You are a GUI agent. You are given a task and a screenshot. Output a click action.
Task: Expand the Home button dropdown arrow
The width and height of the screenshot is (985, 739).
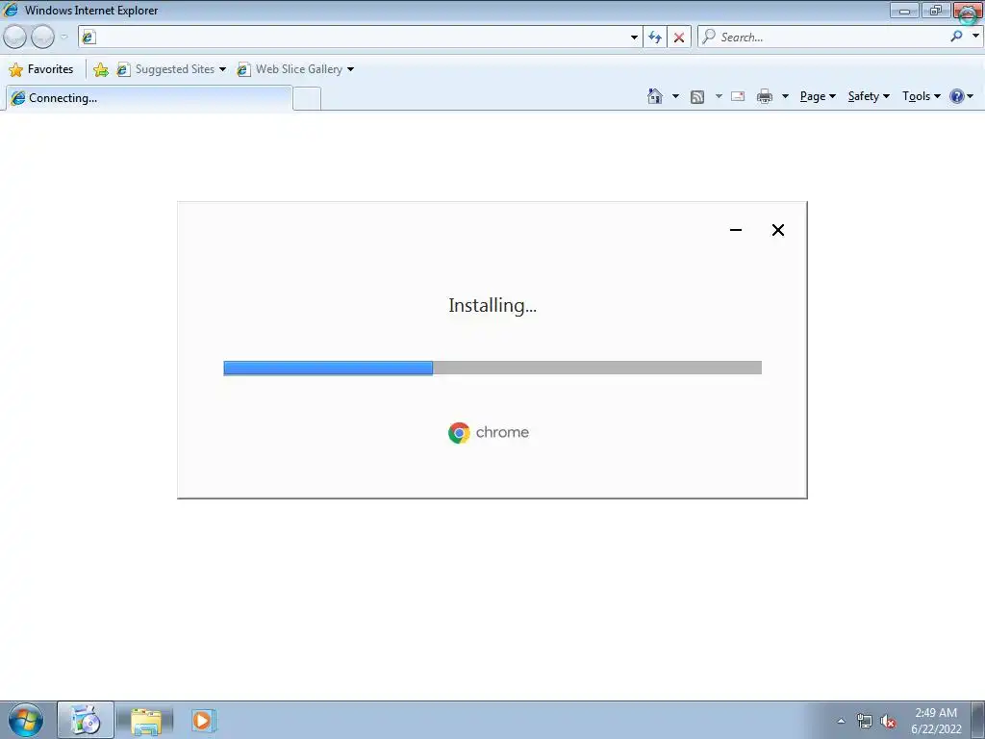tap(676, 96)
